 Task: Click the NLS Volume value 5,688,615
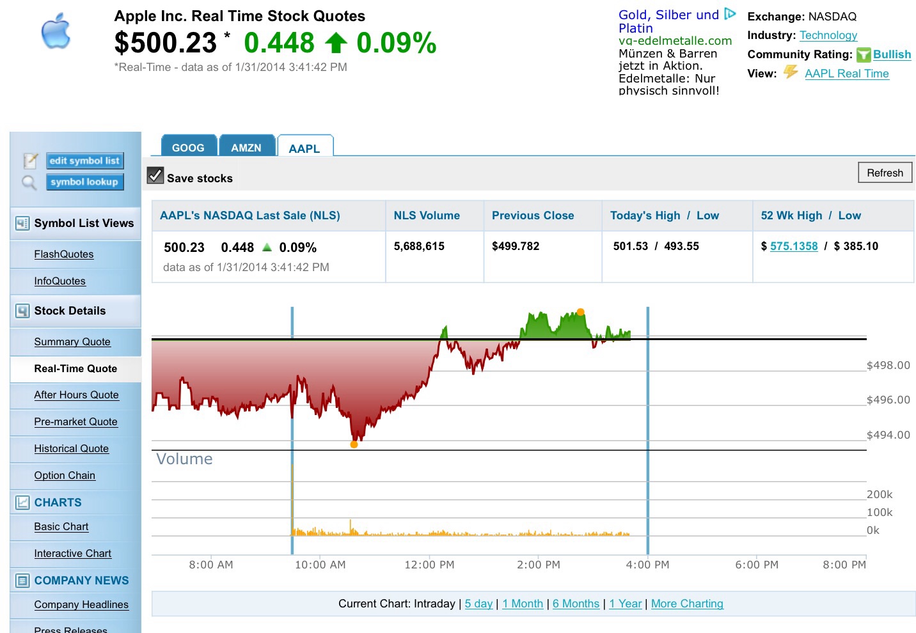[x=419, y=246]
